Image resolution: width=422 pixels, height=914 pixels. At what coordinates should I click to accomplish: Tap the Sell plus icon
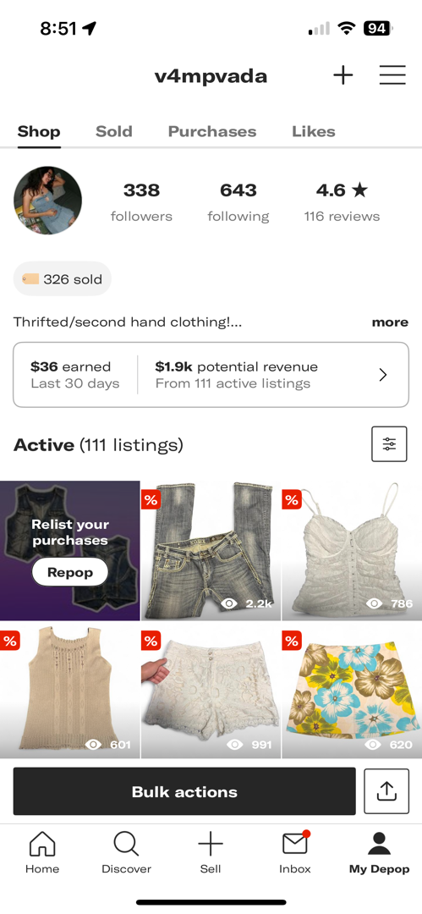point(211,844)
